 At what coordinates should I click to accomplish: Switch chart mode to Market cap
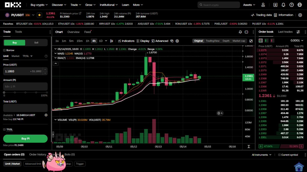tap(239, 41)
